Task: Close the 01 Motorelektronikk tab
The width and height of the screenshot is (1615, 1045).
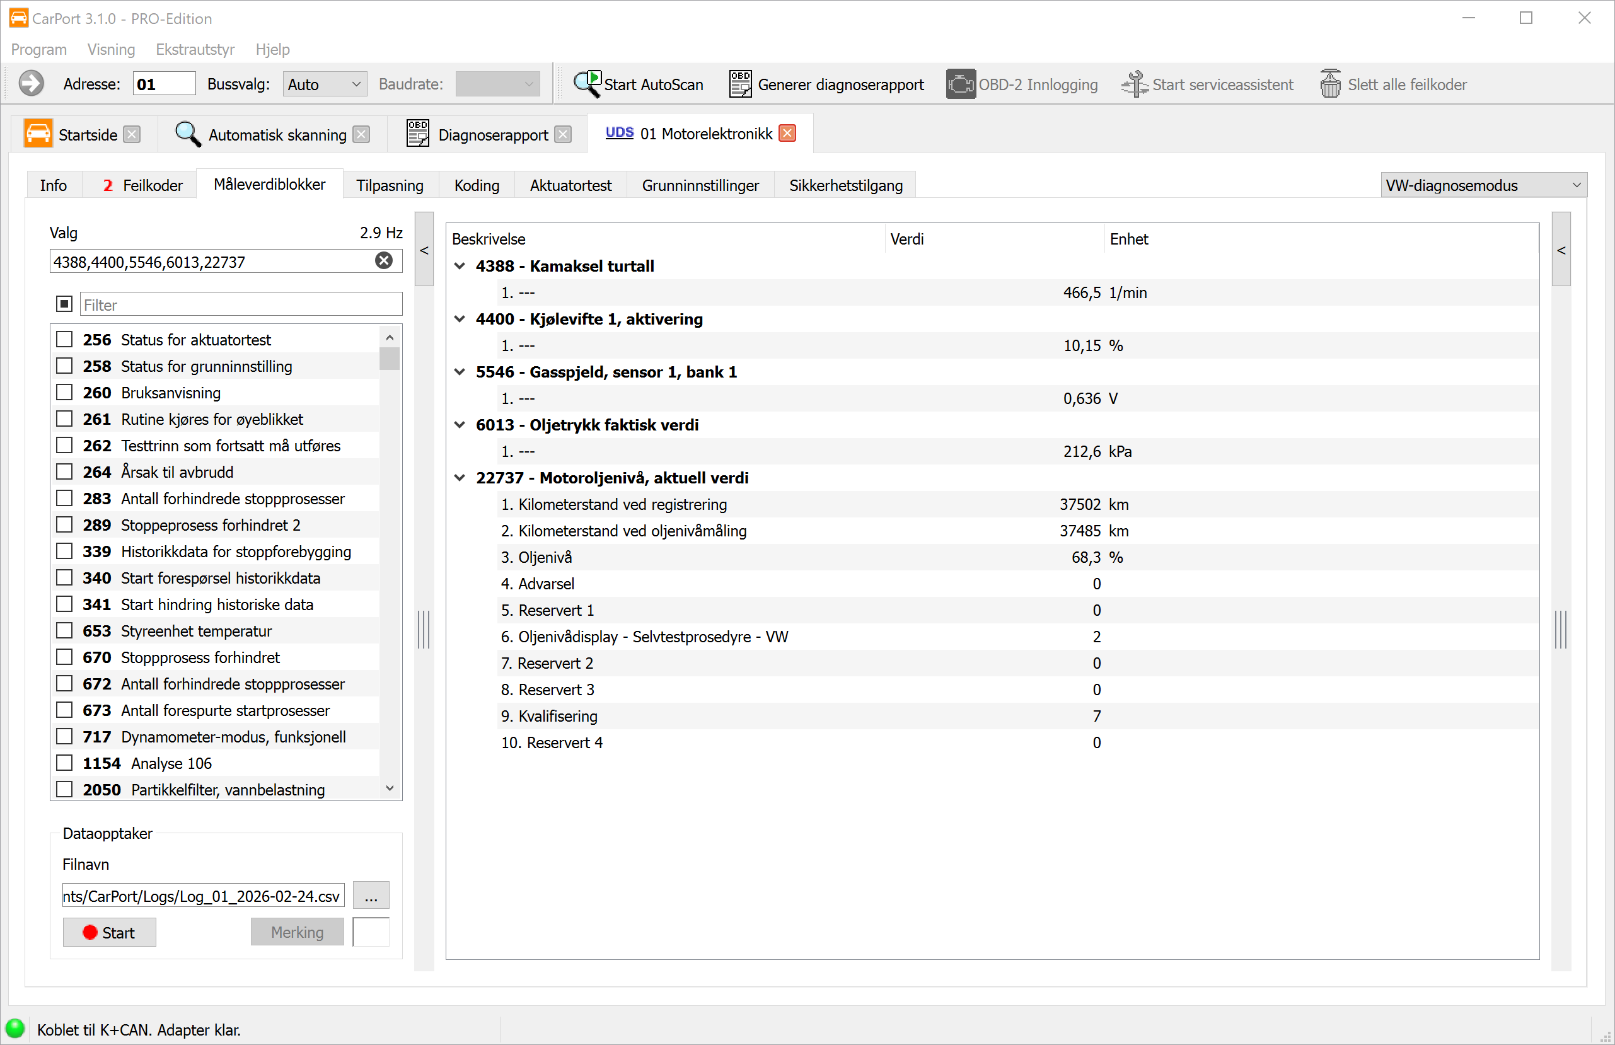Action: pos(787,134)
